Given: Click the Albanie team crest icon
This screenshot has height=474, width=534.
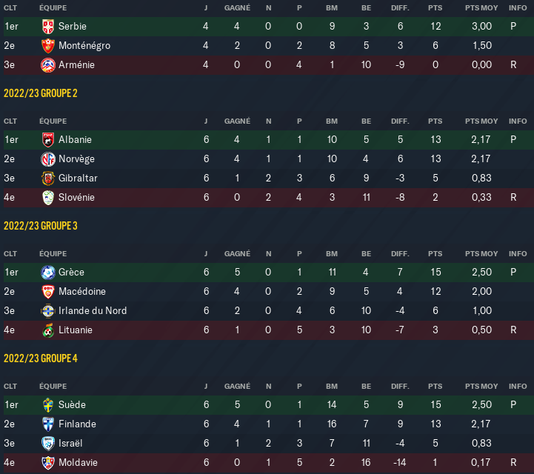Looking at the screenshot, I should point(47,140).
